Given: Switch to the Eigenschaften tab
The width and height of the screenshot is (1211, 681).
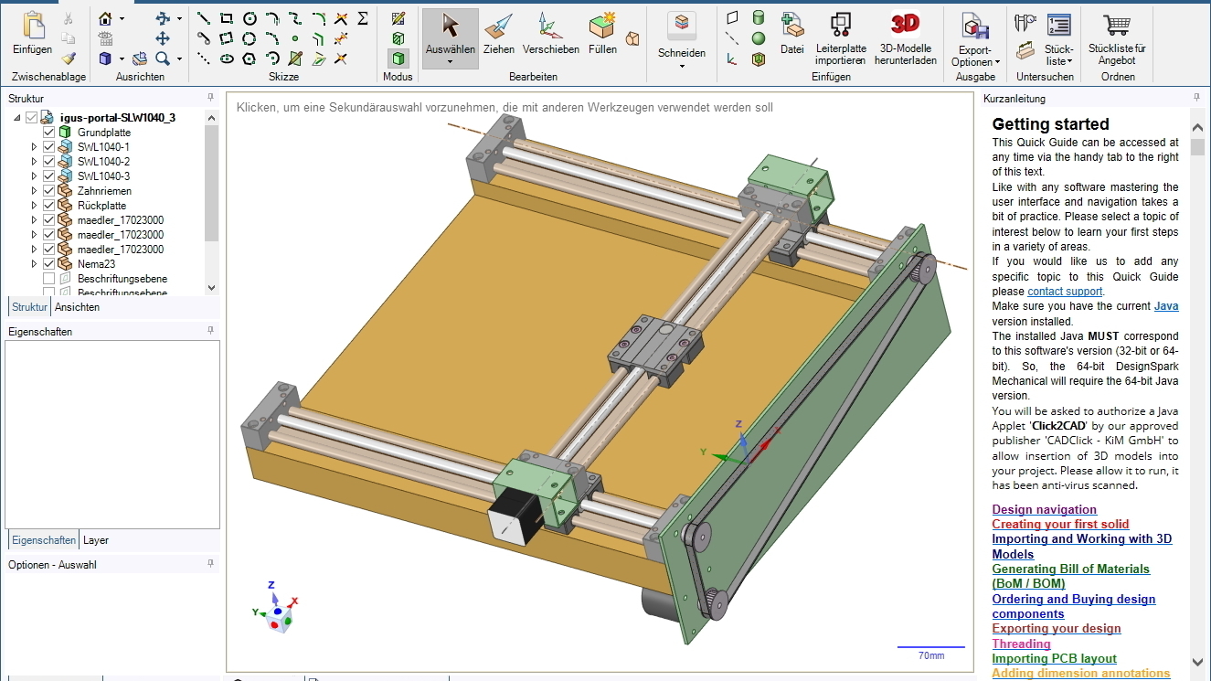Looking at the screenshot, I should tap(43, 540).
